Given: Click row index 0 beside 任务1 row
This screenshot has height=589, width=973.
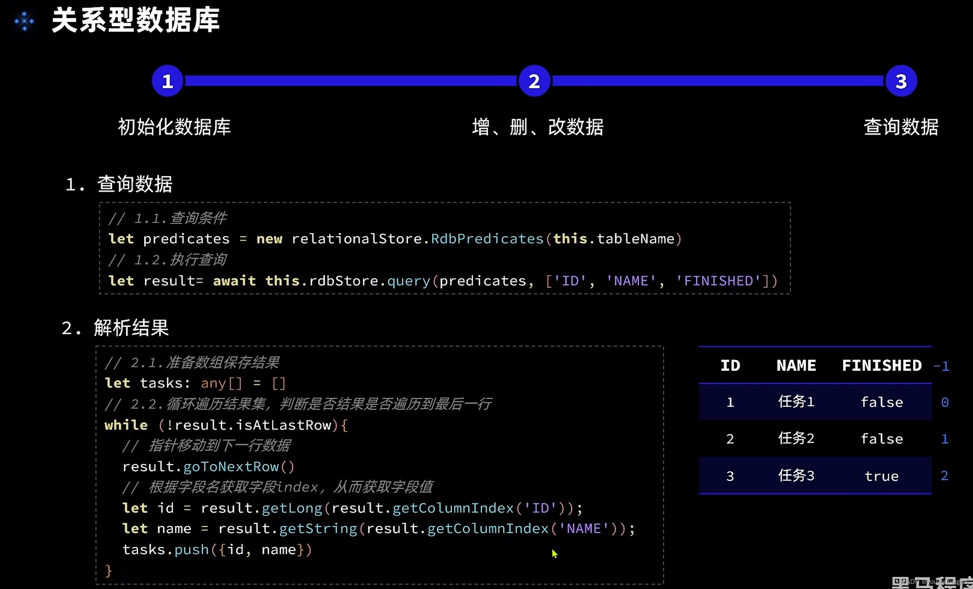Looking at the screenshot, I should (x=945, y=402).
